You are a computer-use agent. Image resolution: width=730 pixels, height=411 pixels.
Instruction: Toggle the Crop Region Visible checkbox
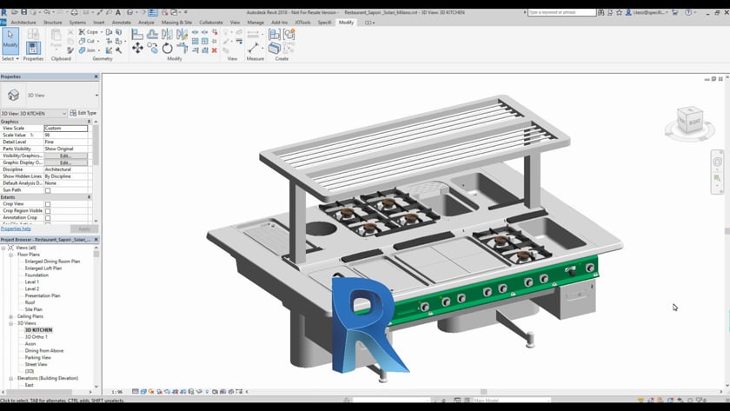(48, 211)
